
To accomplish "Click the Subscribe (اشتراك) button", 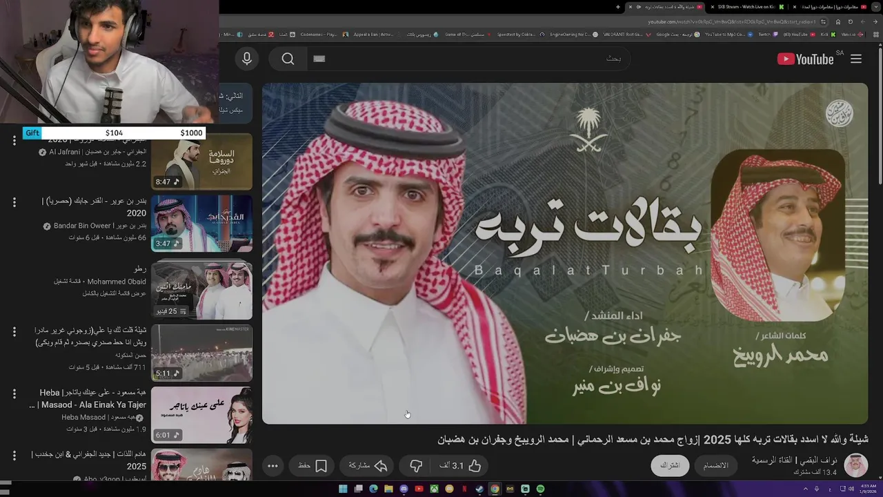I will (670, 465).
